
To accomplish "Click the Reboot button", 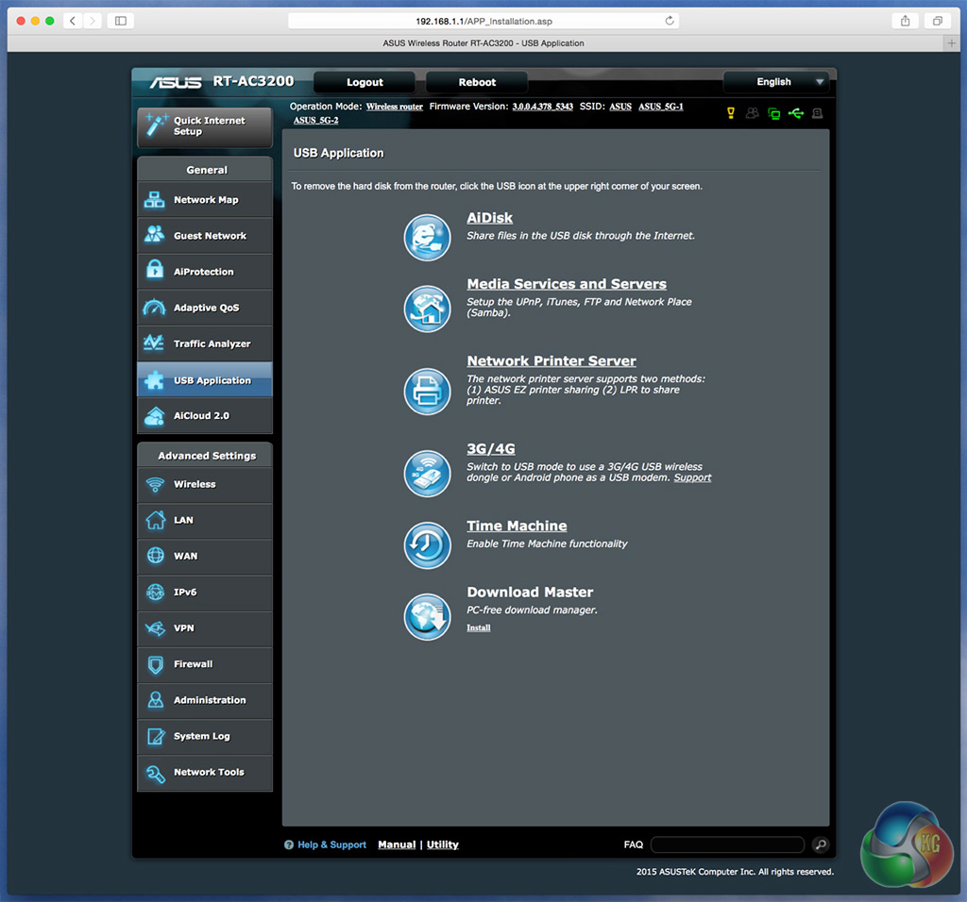I will pos(477,82).
